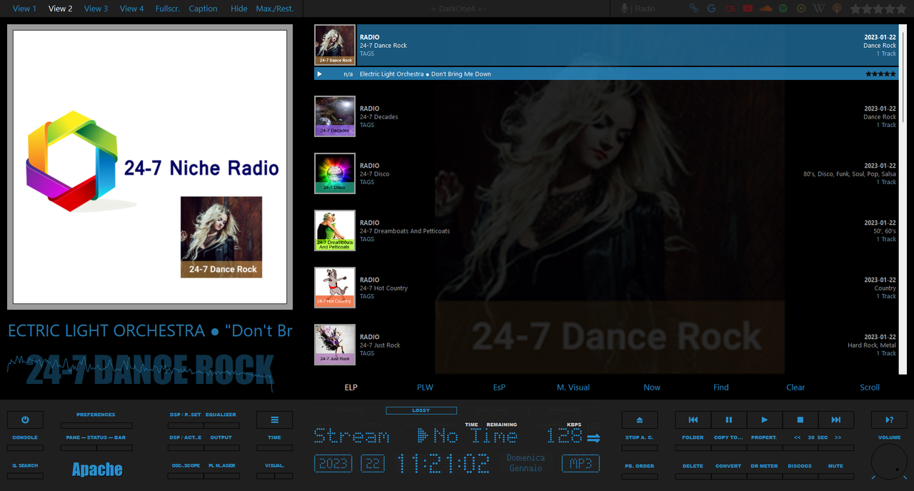Click the yellow circle icon

coord(801,9)
